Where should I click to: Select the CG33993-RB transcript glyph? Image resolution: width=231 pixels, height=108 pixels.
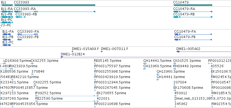coord(20,17)
